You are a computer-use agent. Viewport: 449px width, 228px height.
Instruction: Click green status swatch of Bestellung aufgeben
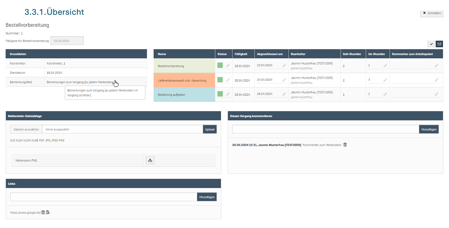coord(220,94)
